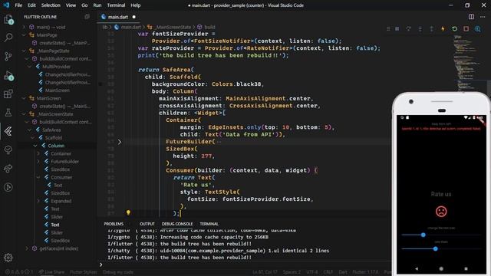The image size is (491, 276).
Task: Collapse MainPage node in outline
Action: [x=24, y=35]
